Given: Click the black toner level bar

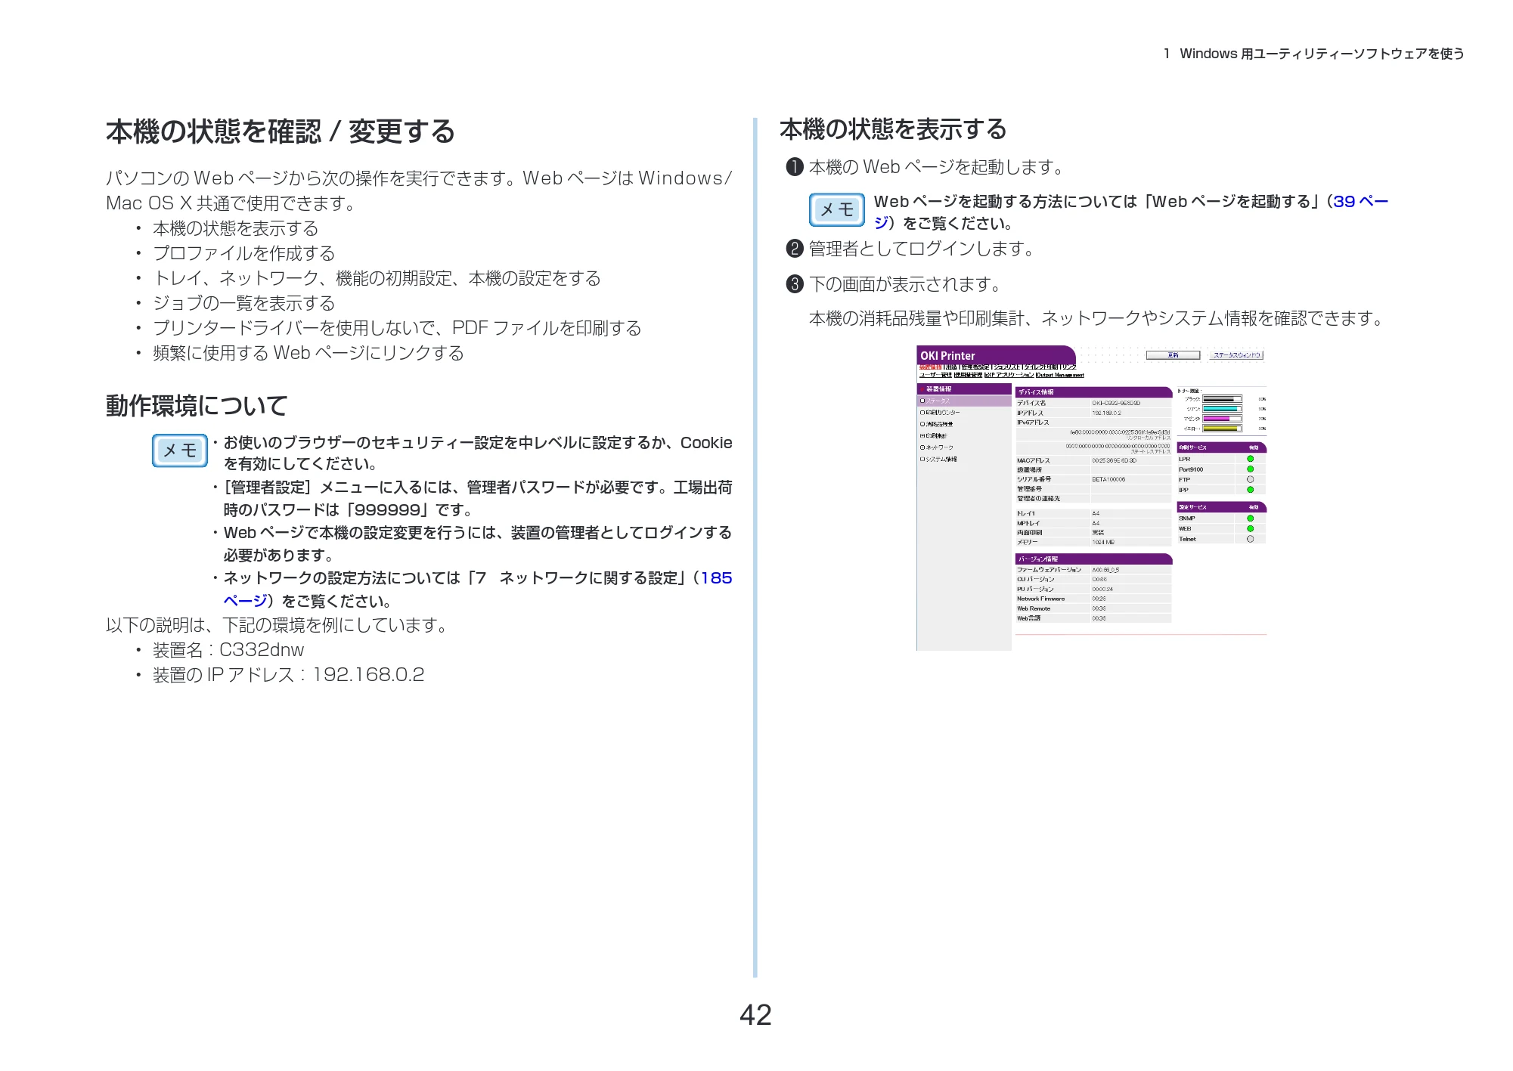Looking at the screenshot, I should 1222,399.
